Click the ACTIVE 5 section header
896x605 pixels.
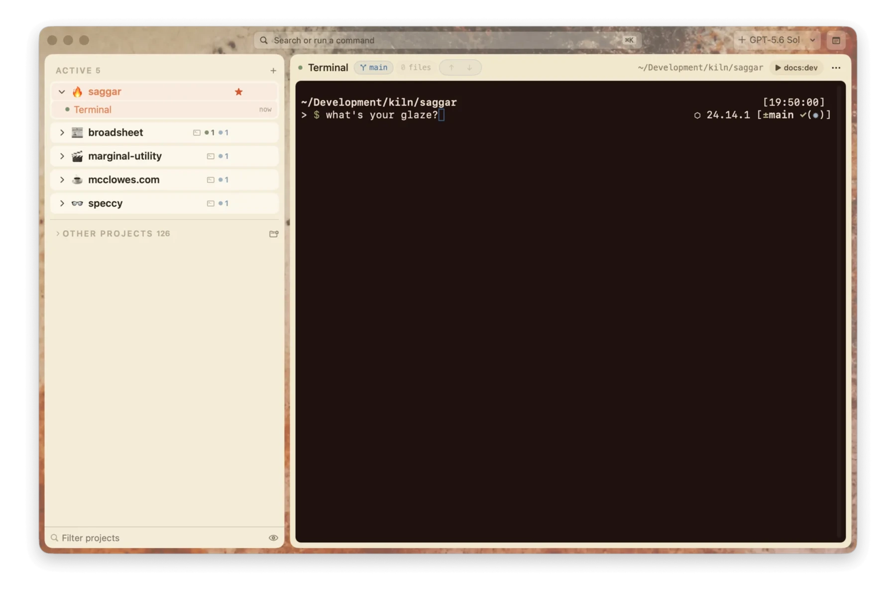click(x=78, y=71)
